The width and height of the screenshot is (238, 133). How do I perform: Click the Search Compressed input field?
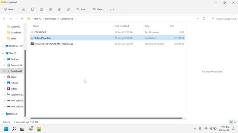coord(223,19)
